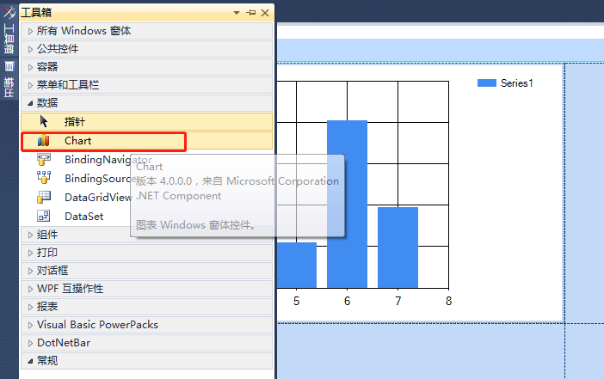Click the tallest bar at x-axis 6
This screenshot has height=379, width=604.
tap(347, 204)
